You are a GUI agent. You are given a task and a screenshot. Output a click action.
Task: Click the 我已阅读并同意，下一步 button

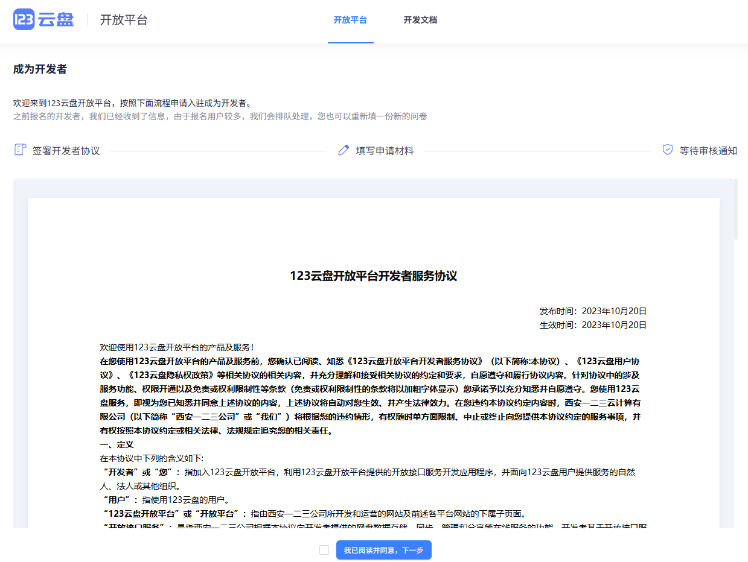(x=383, y=550)
